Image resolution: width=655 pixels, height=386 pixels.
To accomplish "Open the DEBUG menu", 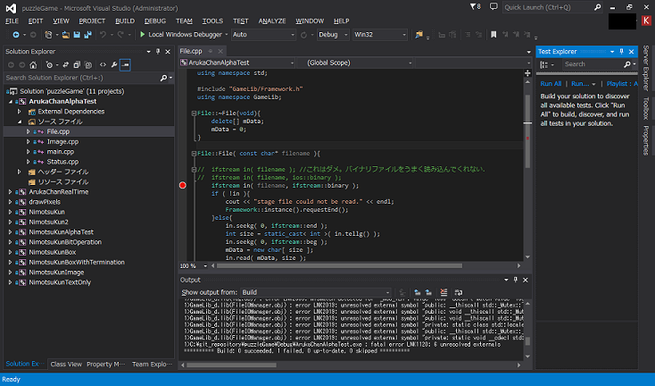I will [x=155, y=21].
